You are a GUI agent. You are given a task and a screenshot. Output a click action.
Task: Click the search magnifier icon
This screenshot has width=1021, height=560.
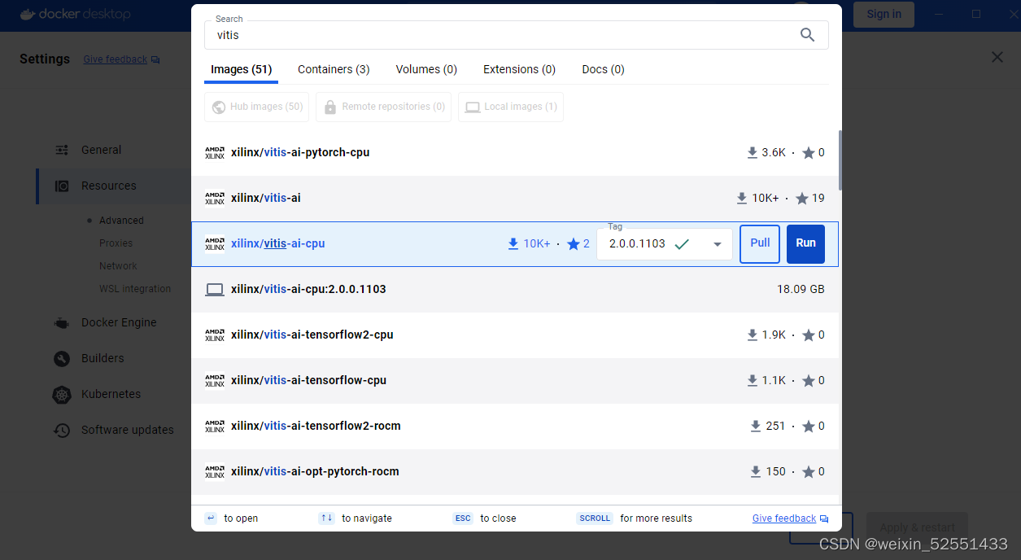coord(807,34)
